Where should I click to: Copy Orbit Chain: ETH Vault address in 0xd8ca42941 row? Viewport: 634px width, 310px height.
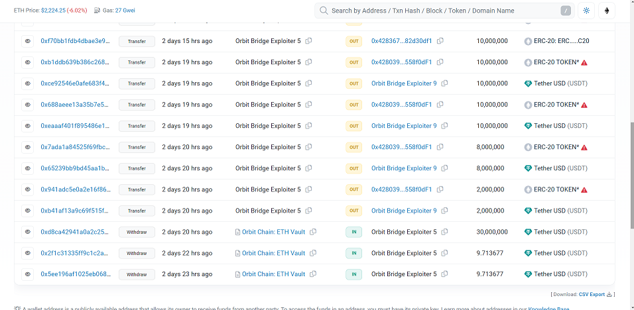click(312, 232)
